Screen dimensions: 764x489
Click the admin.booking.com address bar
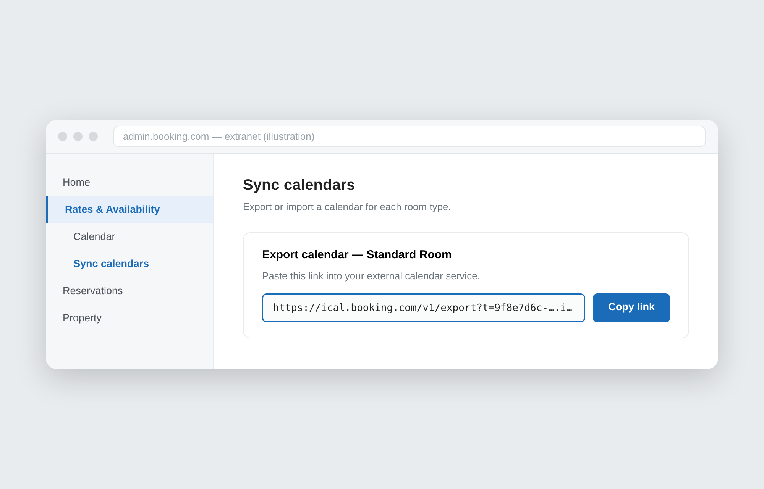tap(409, 136)
